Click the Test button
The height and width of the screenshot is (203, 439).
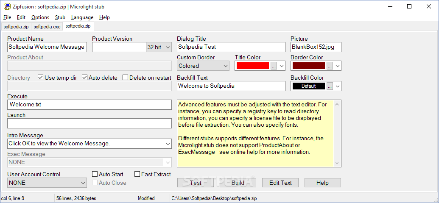click(x=196, y=183)
